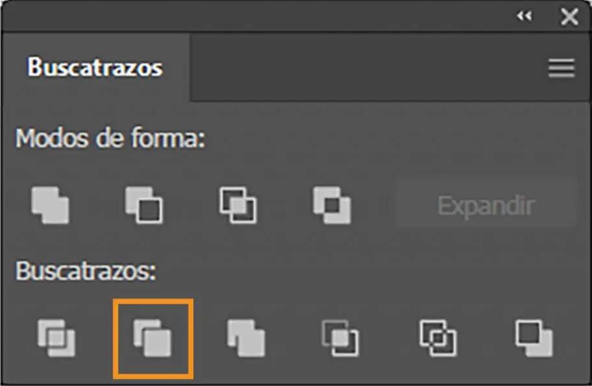Click the Expandir button
This screenshot has height=386, width=592.
(x=486, y=206)
